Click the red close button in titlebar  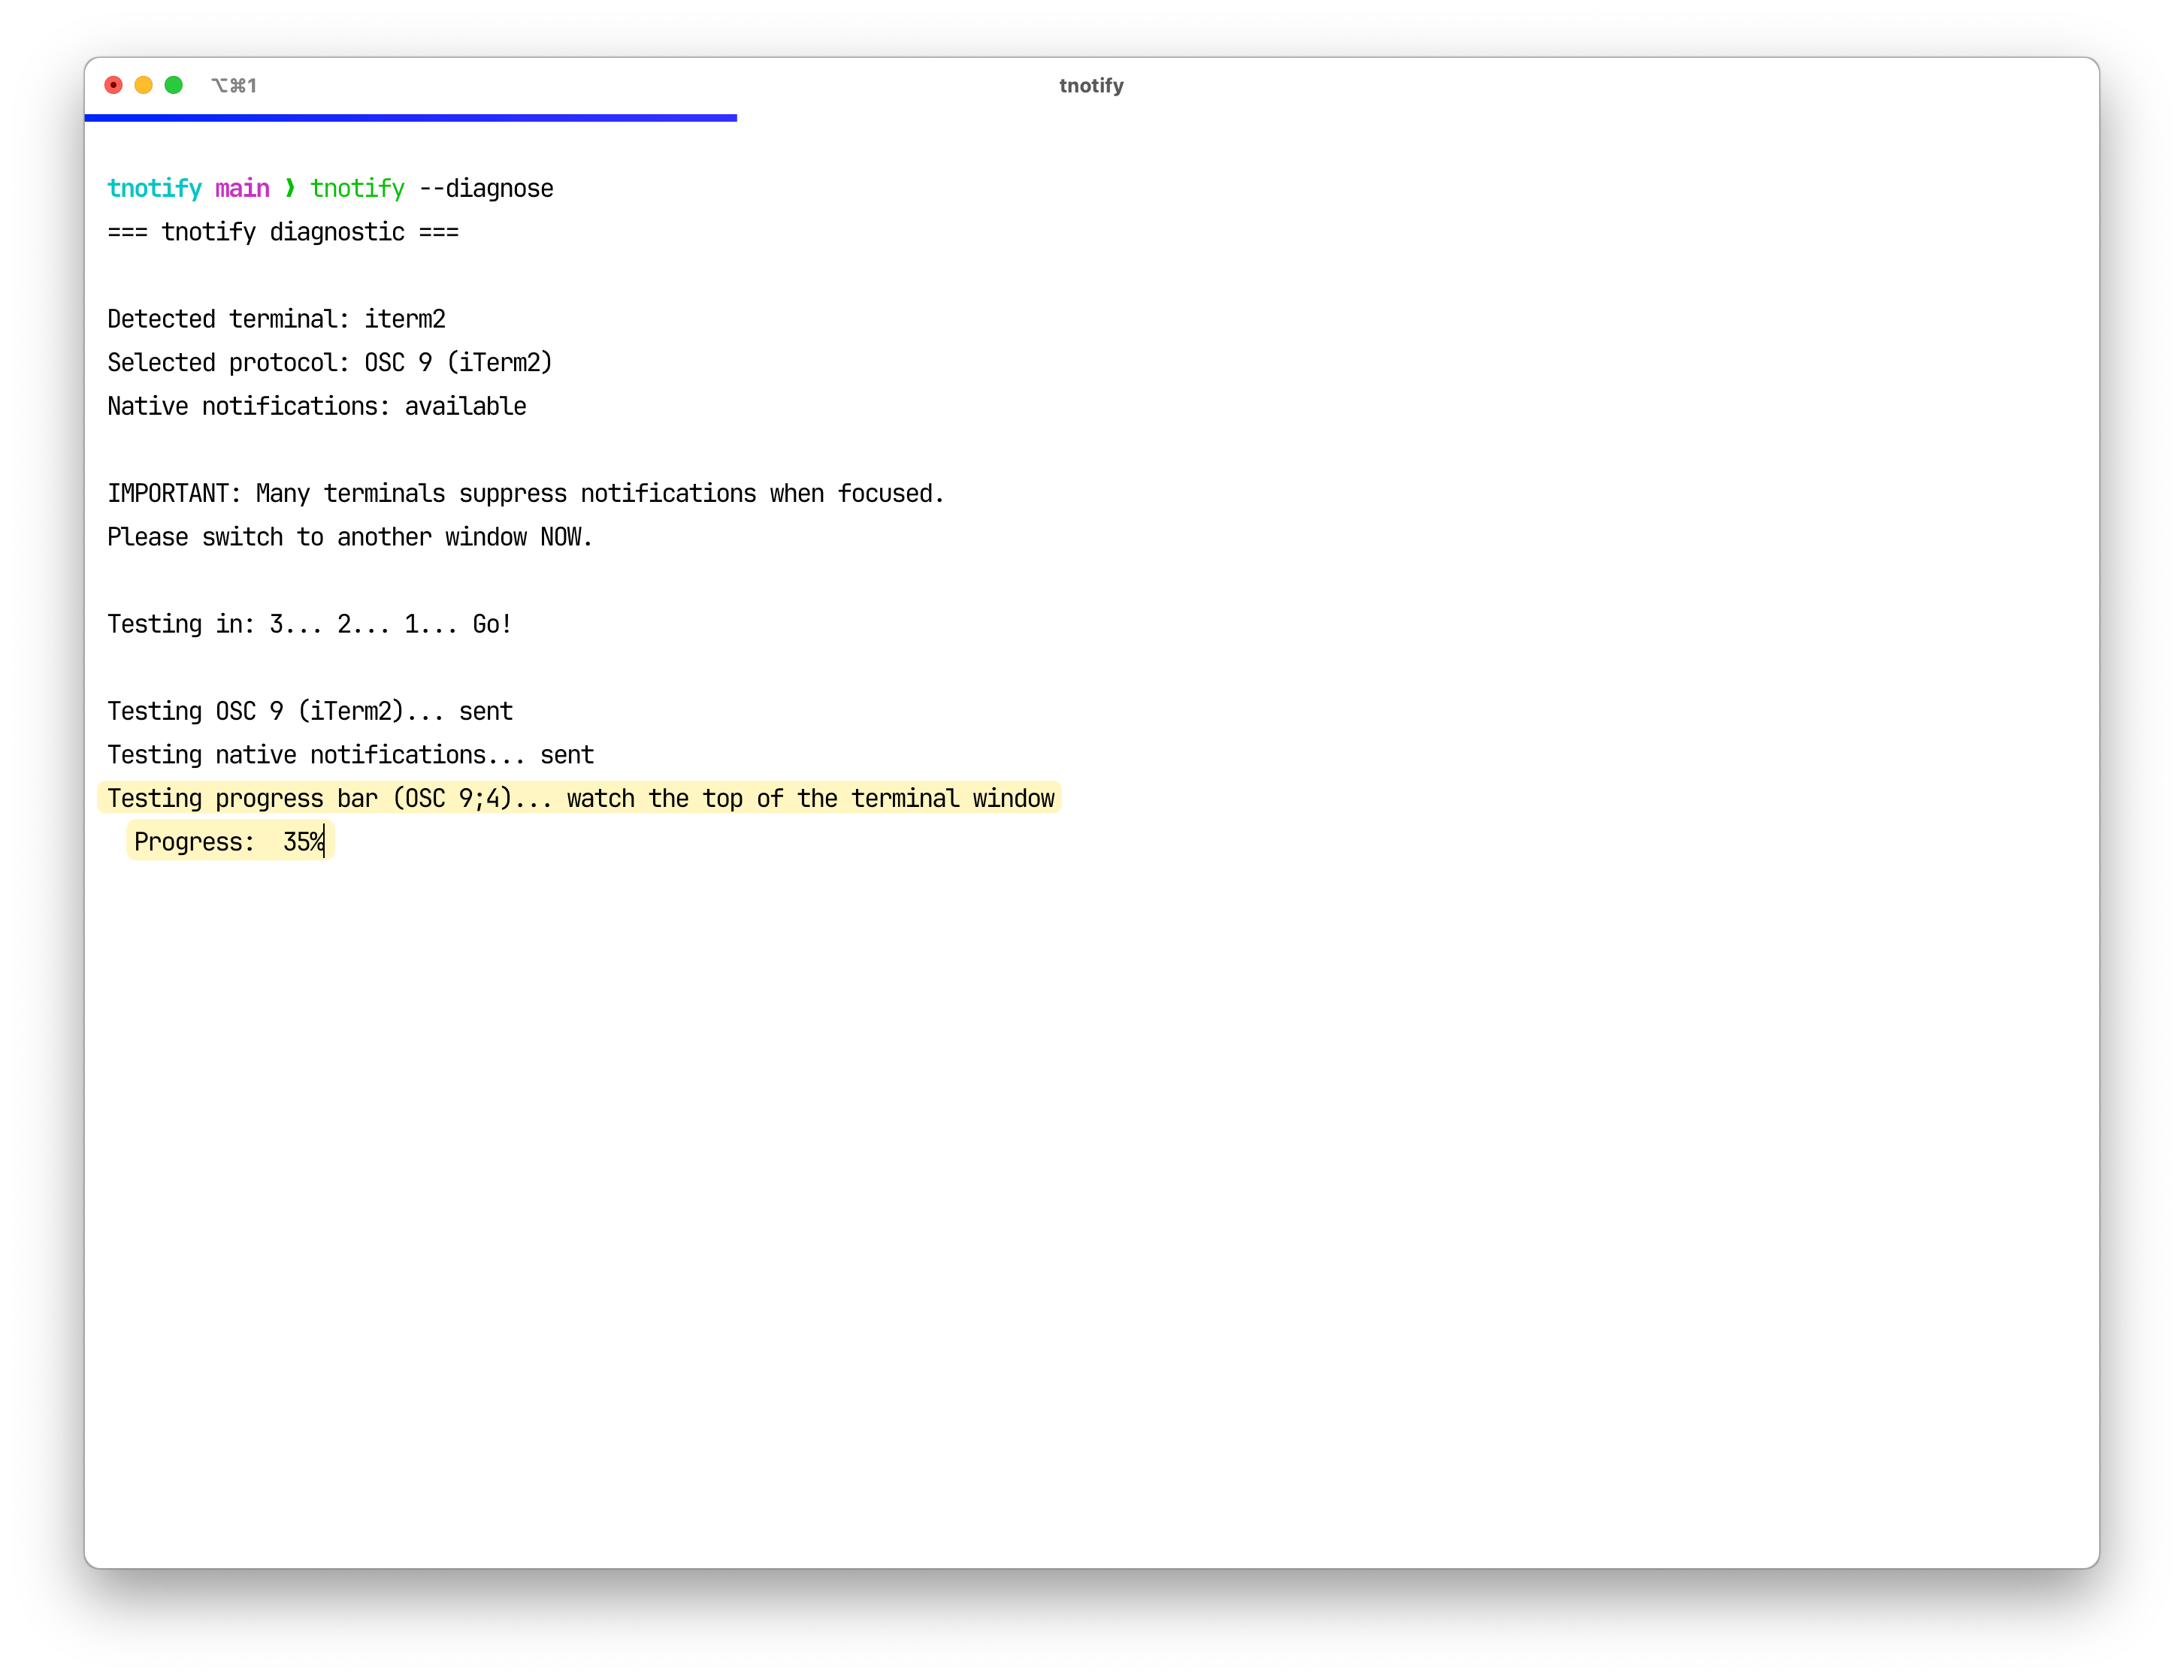pos(113,85)
